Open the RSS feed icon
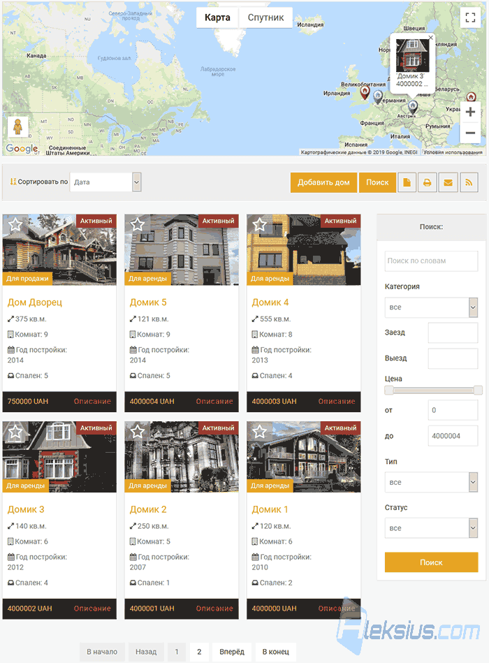The height and width of the screenshot is (663, 489). [469, 182]
